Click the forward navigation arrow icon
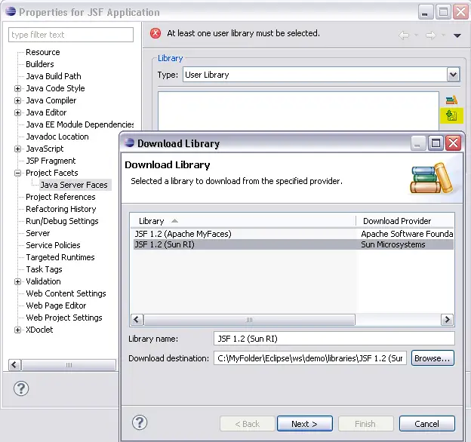Viewport: 471px width, 442px height. coord(430,35)
